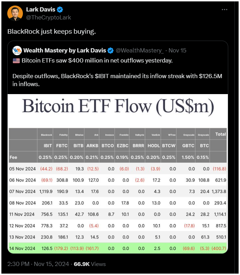Click the Nov 15 quoted tweet date
Viewport: 240px width, 275px height.
tap(177, 50)
